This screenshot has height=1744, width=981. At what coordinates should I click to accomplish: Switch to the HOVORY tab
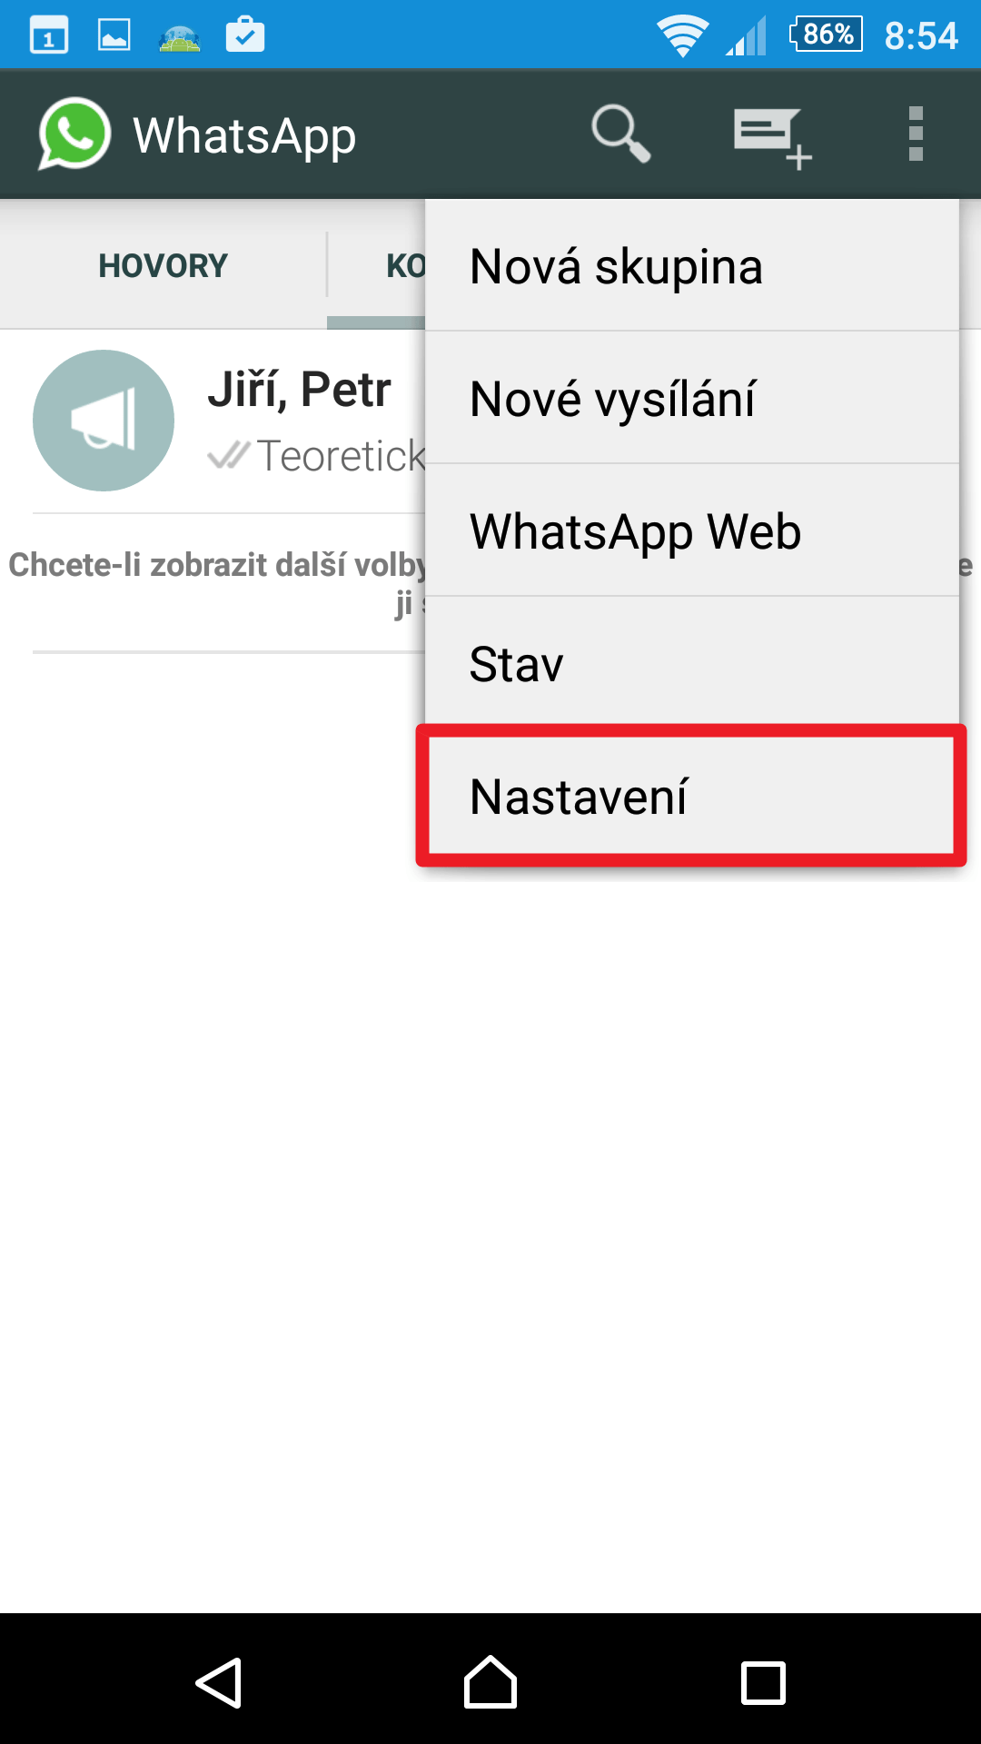coord(163,265)
